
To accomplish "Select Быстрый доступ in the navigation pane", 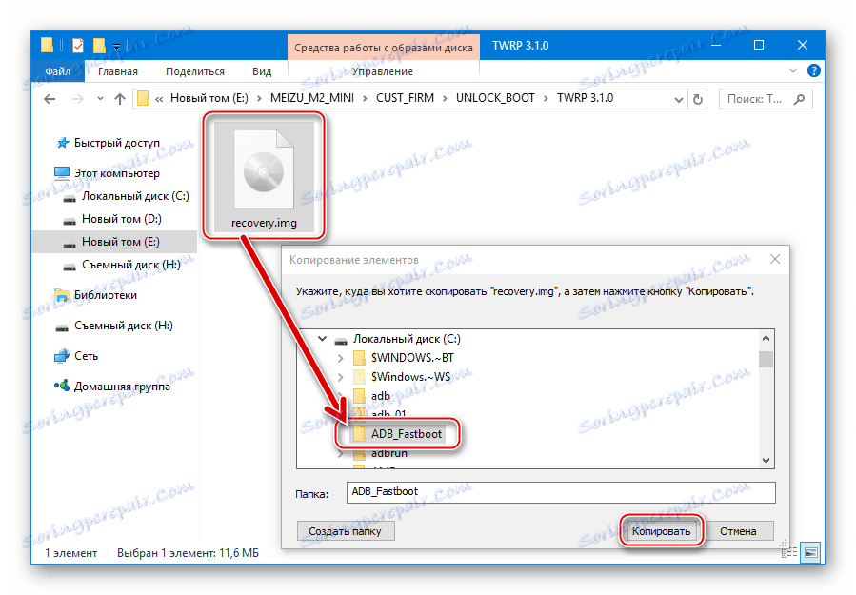I will [117, 143].
